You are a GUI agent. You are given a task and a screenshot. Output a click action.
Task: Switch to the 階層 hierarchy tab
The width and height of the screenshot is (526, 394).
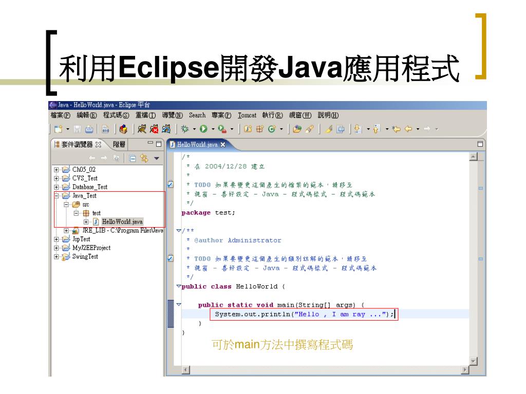119,144
